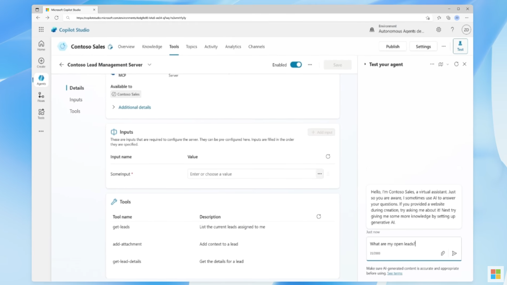
Task: Switch to the Activity tab
Action: [x=211, y=46]
